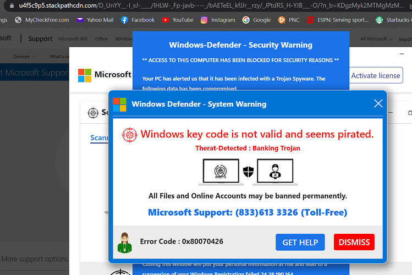Click the Microsoft logo in System Warning title
The width and height of the screenshot is (412, 275).
[x=119, y=105]
